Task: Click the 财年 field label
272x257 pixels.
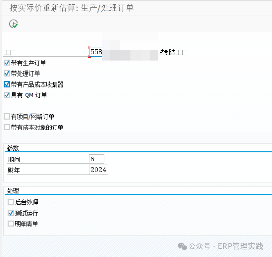Action: 14,170
